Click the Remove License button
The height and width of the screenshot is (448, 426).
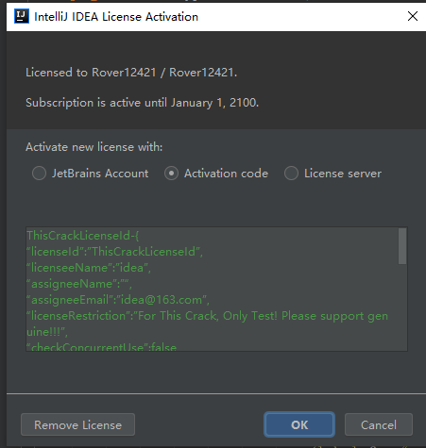coord(77,424)
